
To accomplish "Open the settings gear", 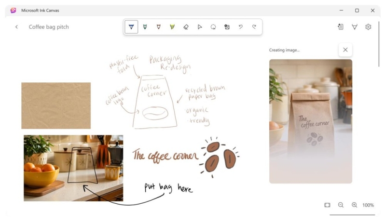I will 368,27.
